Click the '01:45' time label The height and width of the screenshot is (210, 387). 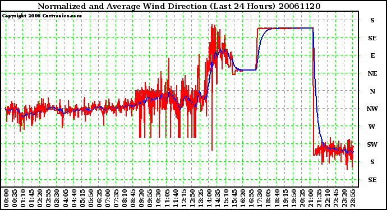coord(31,198)
